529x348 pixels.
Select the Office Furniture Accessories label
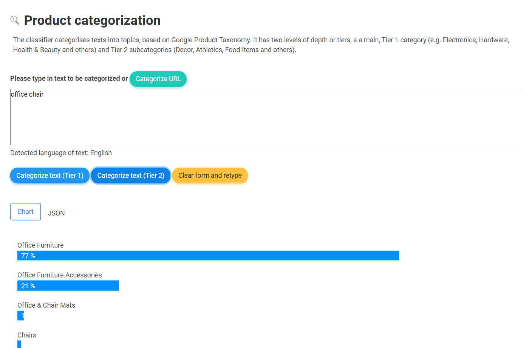[60, 275]
